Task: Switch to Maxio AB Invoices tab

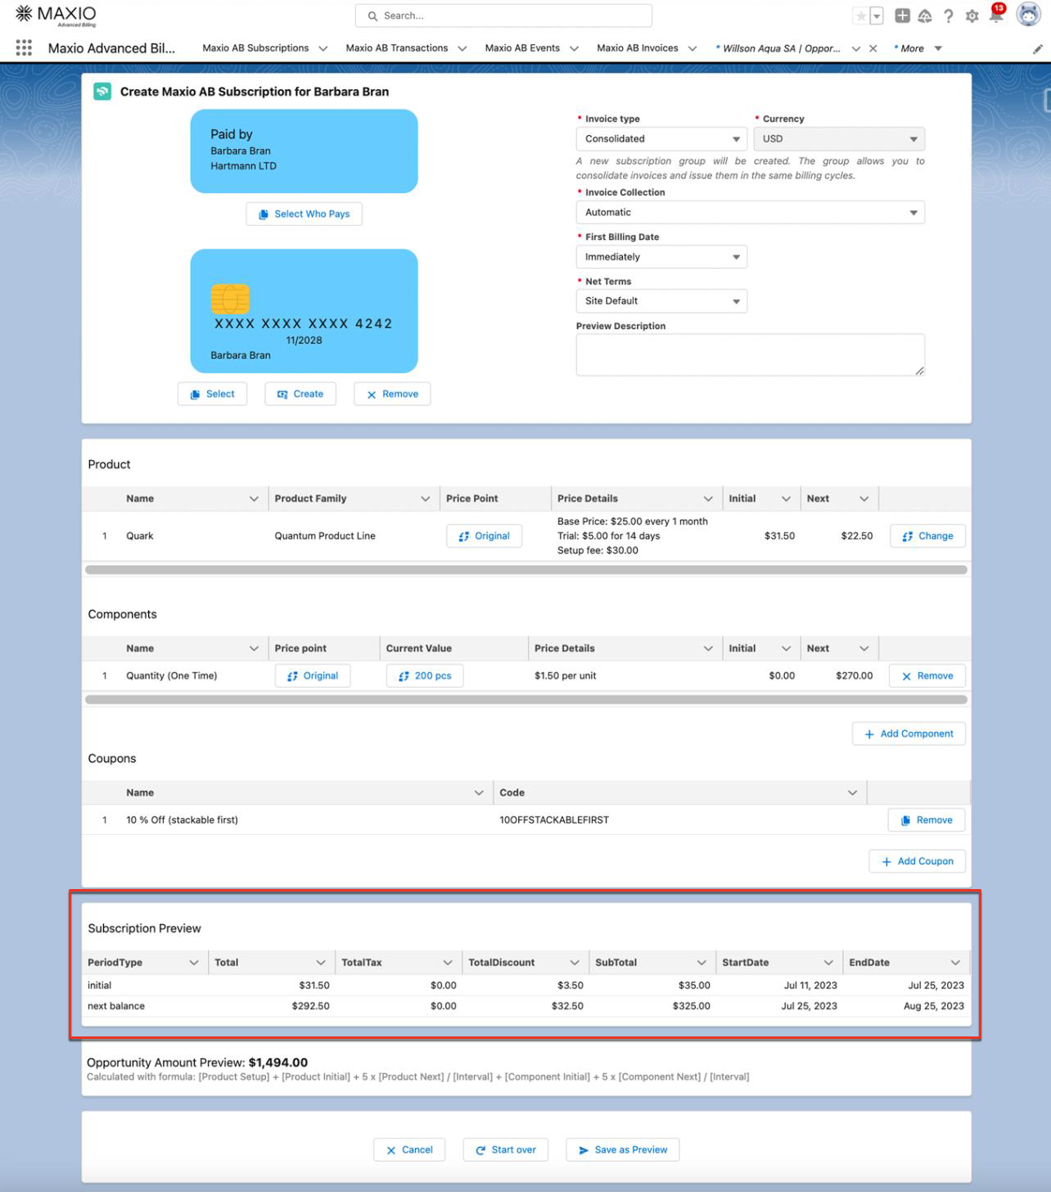Action: point(637,48)
